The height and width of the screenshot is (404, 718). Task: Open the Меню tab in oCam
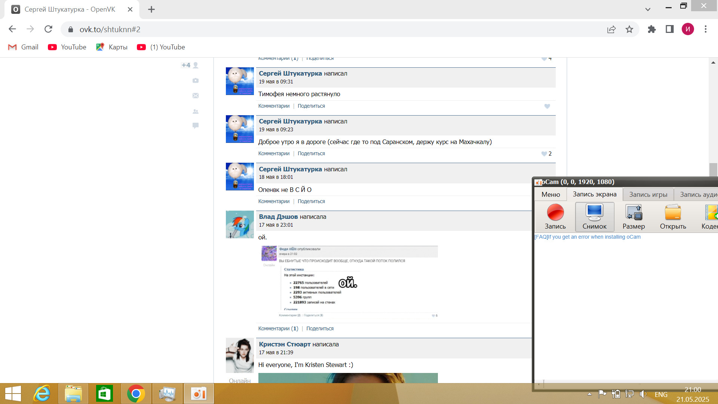click(x=550, y=195)
